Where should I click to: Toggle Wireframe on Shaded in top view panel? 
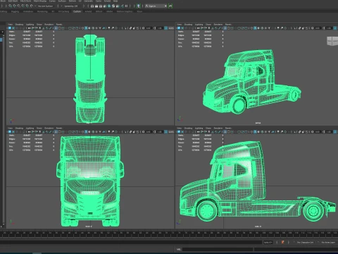(93, 28)
